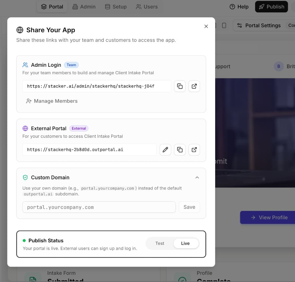Save the custom domain
The height and width of the screenshot is (282, 295).
pos(189,207)
